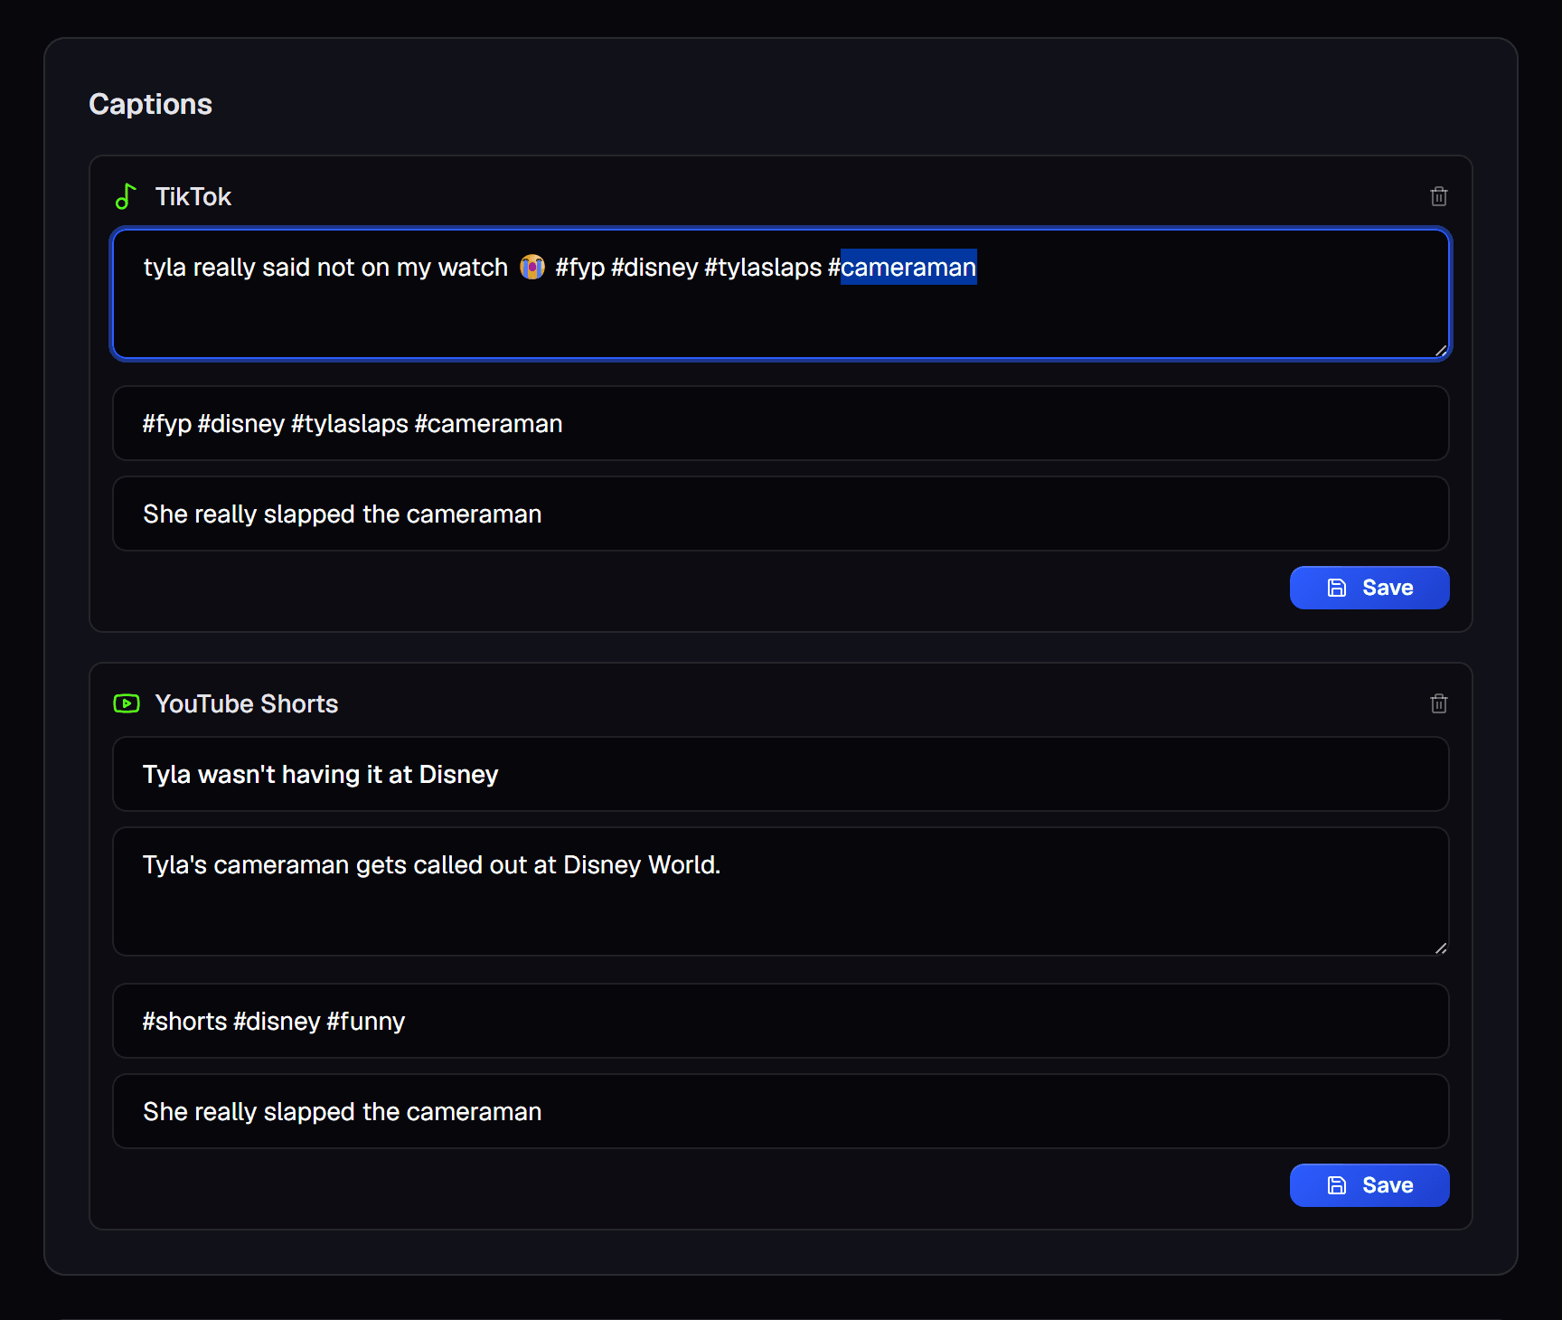Click the TikTok music note icon
This screenshot has width=1562, height=1320.
click(x=126, y=196)
